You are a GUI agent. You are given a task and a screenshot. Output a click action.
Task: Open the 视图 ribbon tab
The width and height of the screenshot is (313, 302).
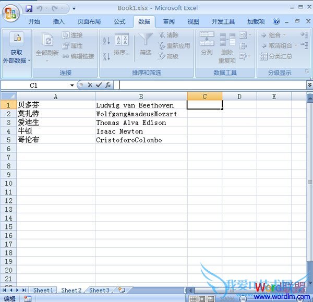193,21
